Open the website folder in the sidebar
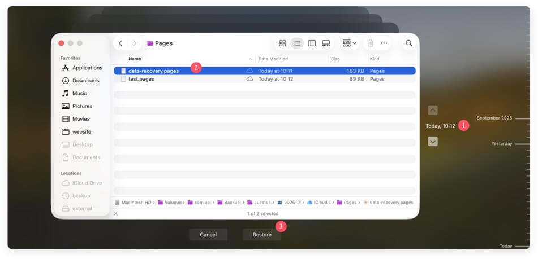538x259 pixels. click(76, 131)
